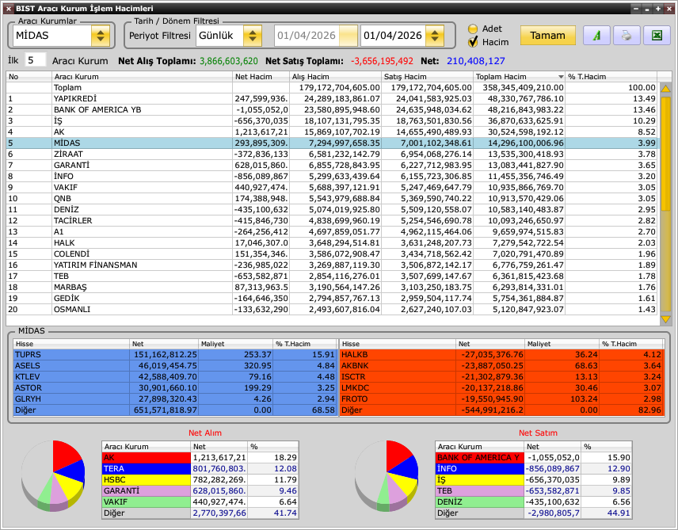Sort by Aracı Kurum column header
Screen dimensions: 678x530
point(142,77)
